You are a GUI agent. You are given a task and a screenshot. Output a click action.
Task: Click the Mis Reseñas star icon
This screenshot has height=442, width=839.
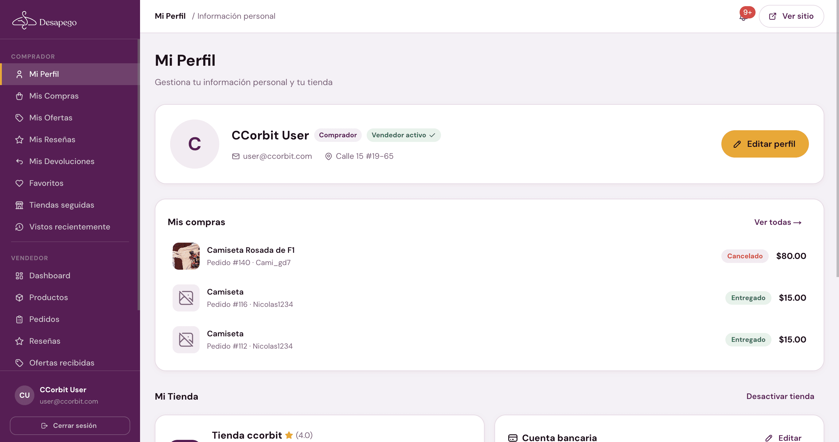(19, 140)
